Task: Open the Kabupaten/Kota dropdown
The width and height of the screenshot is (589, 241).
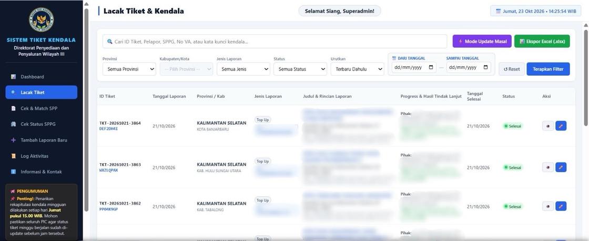Action: [x=186, y=69]
